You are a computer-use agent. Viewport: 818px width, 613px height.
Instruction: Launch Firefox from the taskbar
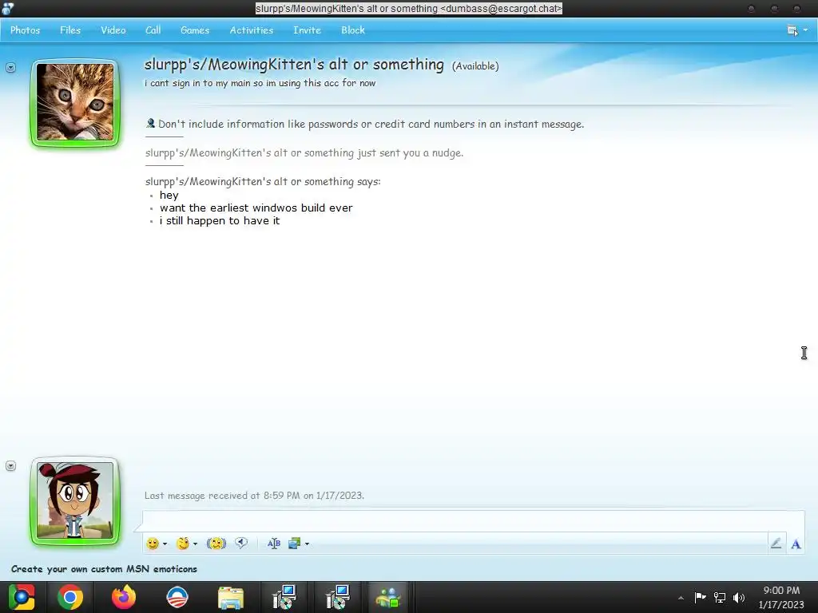[124, 597]
